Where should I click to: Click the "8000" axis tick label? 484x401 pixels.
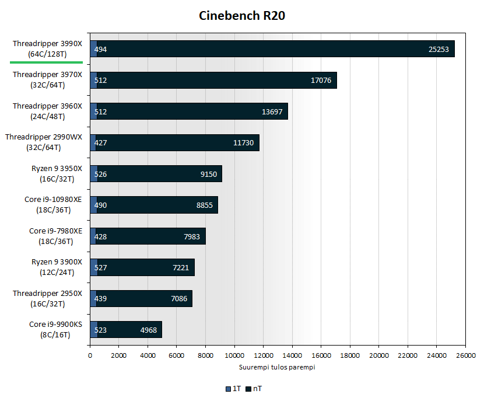tap(206, 355)
